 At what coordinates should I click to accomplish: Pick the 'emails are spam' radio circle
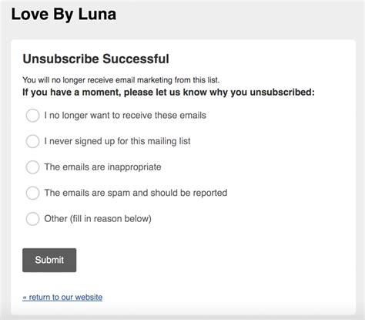point(32,193)
